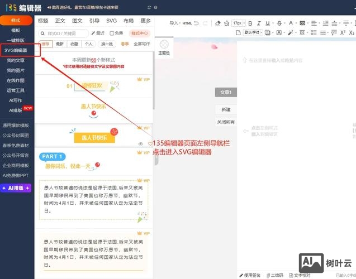Click the 主题色 theme color circle
The height and width of the screenshot is (279, 356).
click(164, 44)
